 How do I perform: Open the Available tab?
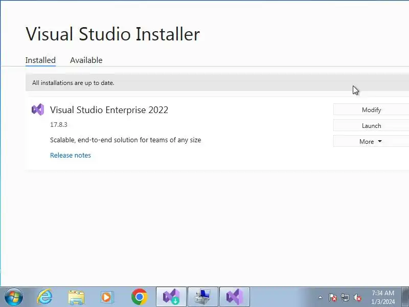(x=86, y=60)
